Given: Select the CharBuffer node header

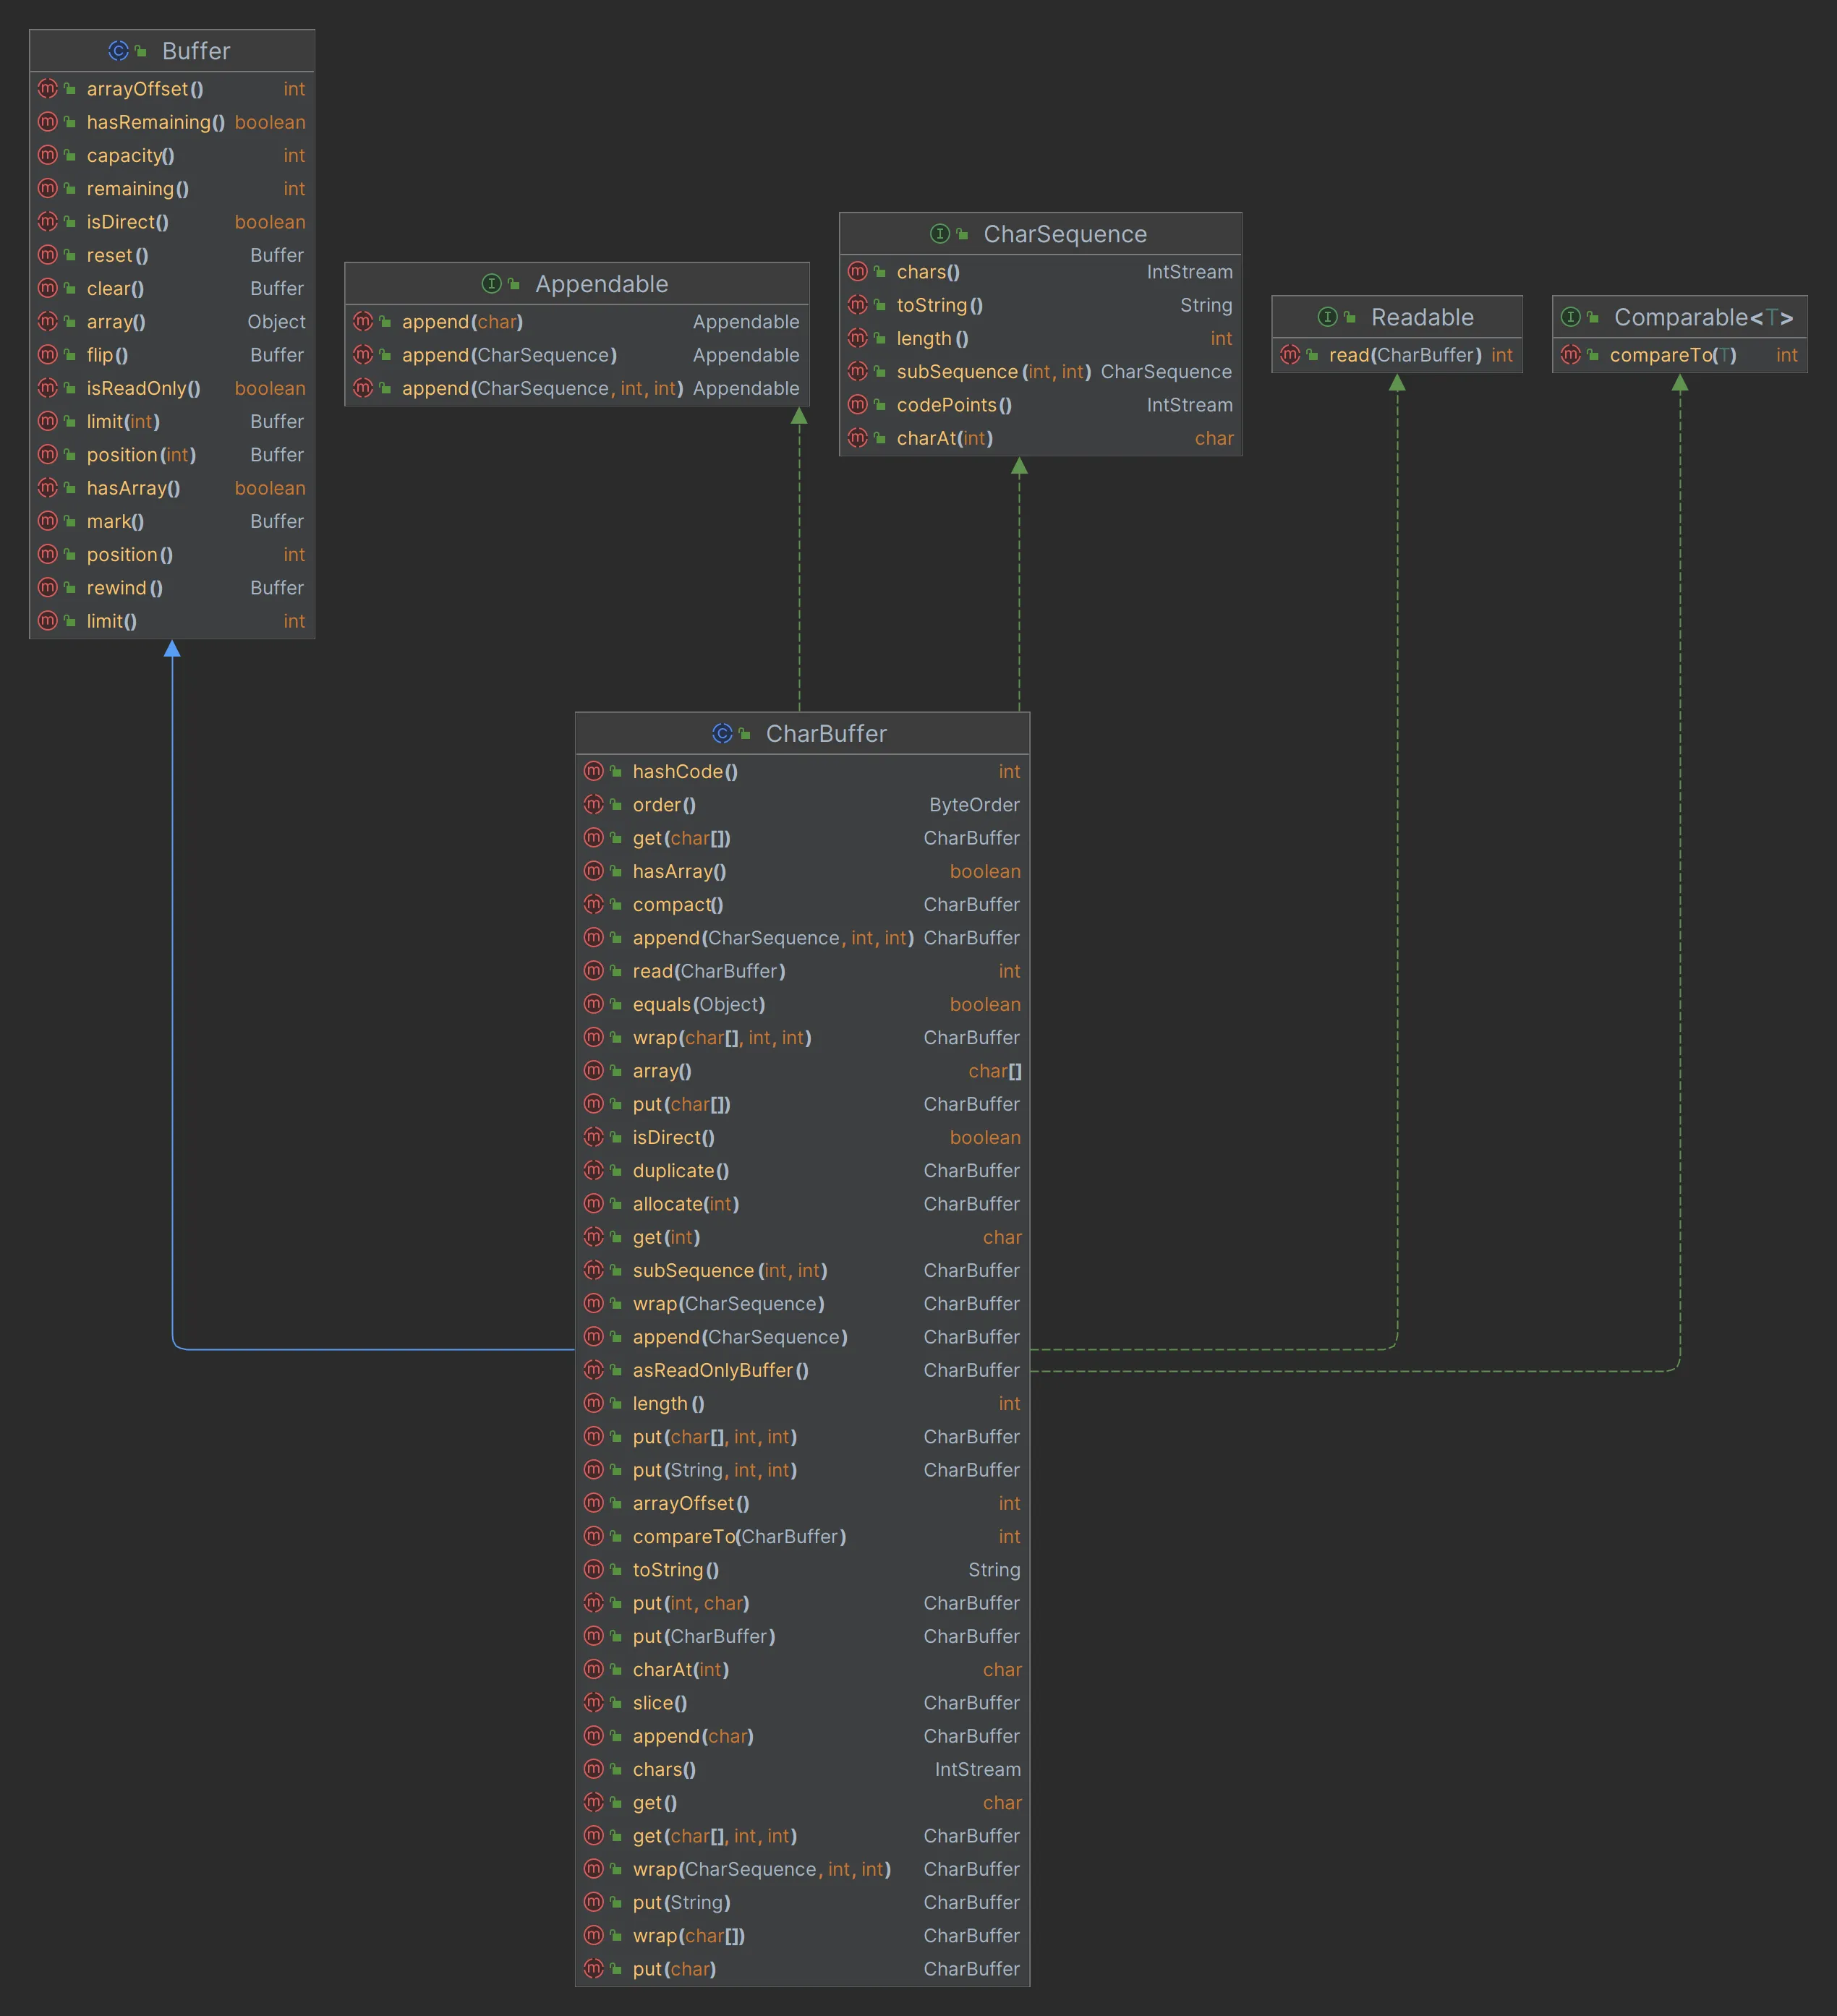Looking at the screenshot, I should [826, 734].
